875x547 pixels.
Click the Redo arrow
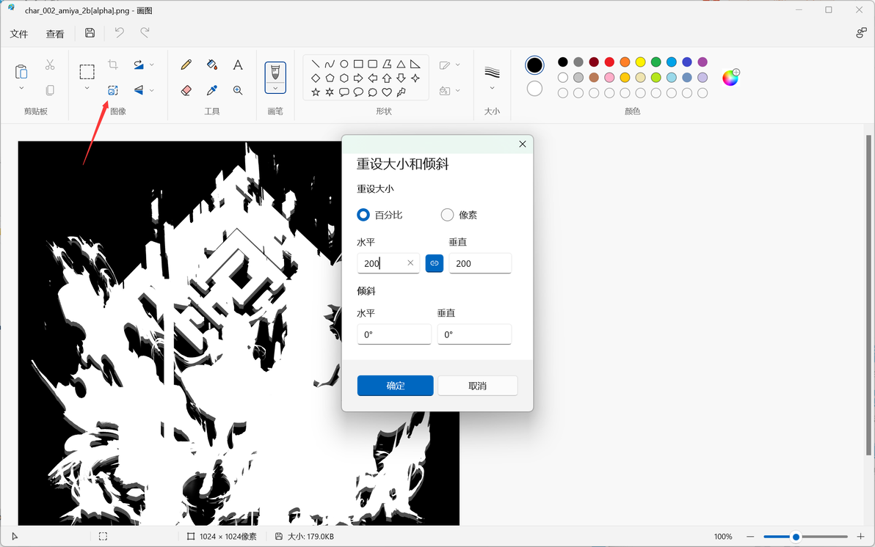coord(145,33)
